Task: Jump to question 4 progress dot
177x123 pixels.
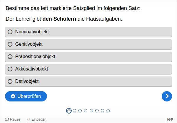Action: (86, 111)
